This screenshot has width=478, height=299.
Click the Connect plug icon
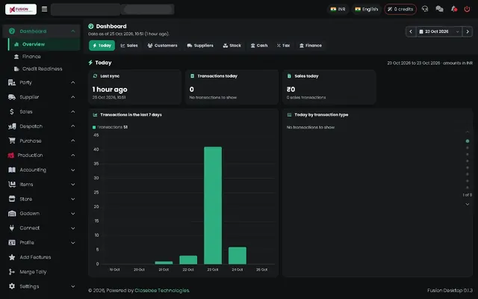coord(12,228)
